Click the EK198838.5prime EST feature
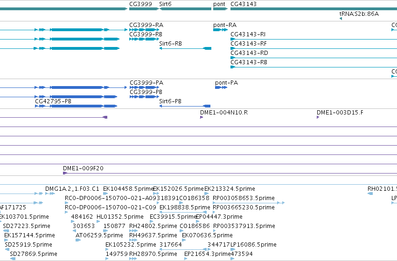 183,212
